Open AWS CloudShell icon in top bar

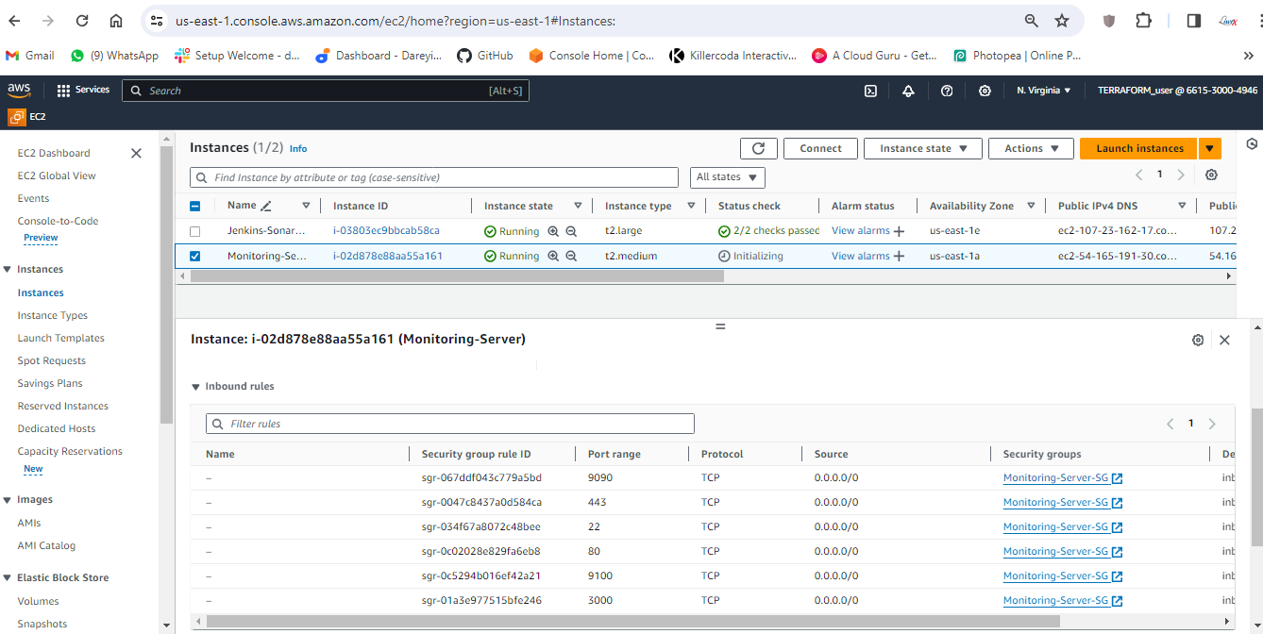[x=870, y=91]
